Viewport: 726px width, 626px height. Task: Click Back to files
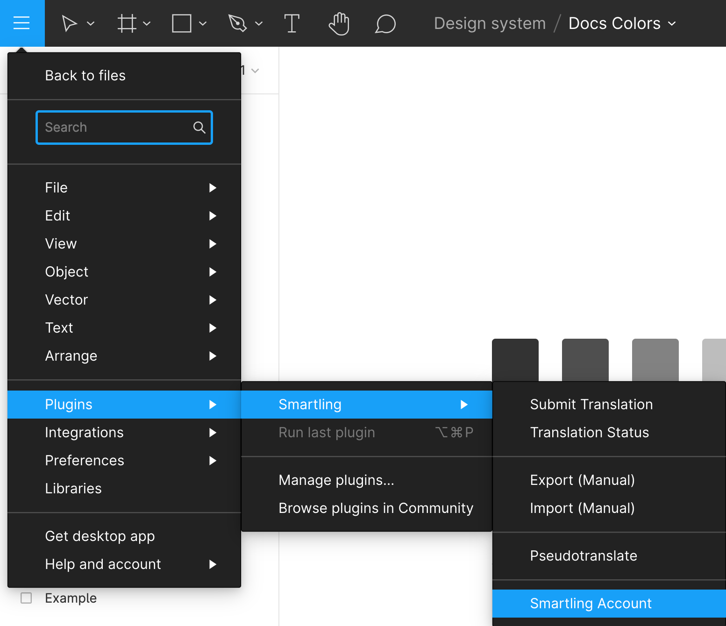pos(85,75)
